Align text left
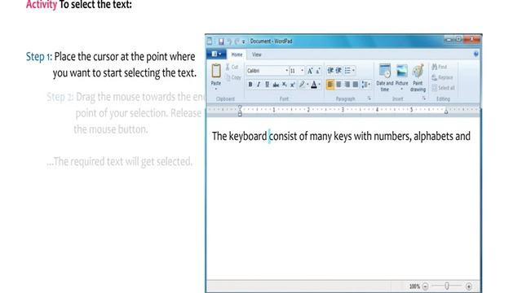Screen dimensions: 522x293 330,85
